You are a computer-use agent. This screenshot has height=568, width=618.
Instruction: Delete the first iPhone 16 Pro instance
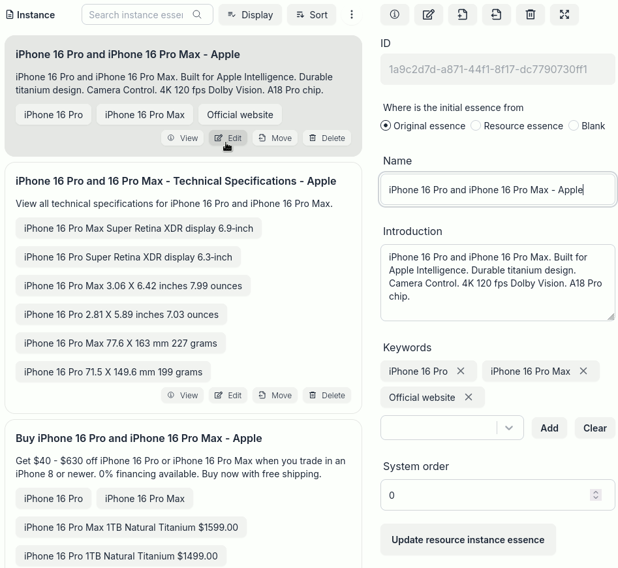tap(327, 138)
